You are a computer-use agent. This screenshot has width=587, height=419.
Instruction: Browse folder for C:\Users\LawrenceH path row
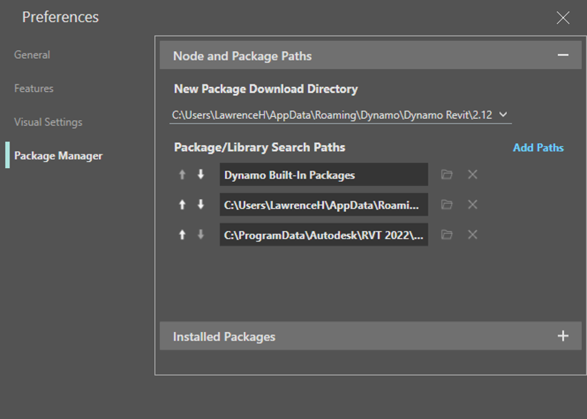click(447, 204)
